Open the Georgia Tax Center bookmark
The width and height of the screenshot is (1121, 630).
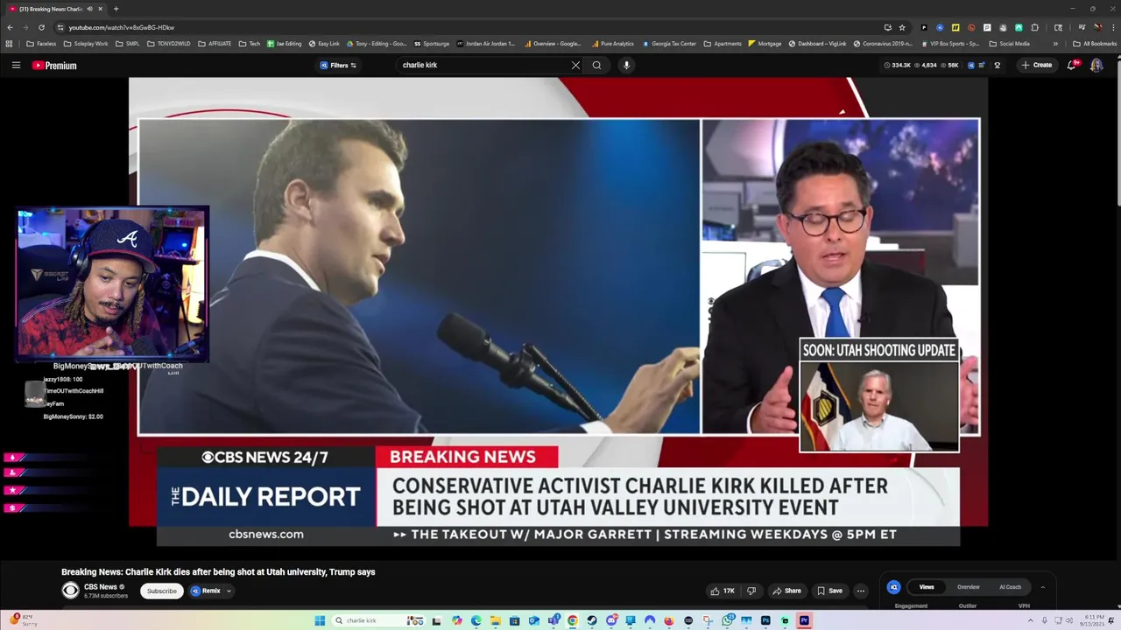pos(670,44)
